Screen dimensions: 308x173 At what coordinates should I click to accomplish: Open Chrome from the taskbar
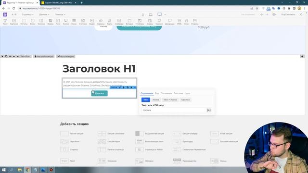tap(27, 170)
